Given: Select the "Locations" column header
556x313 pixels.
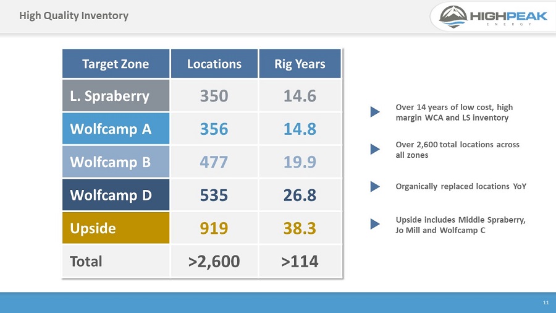Looking at the screenshot, I should click(214, 64).
